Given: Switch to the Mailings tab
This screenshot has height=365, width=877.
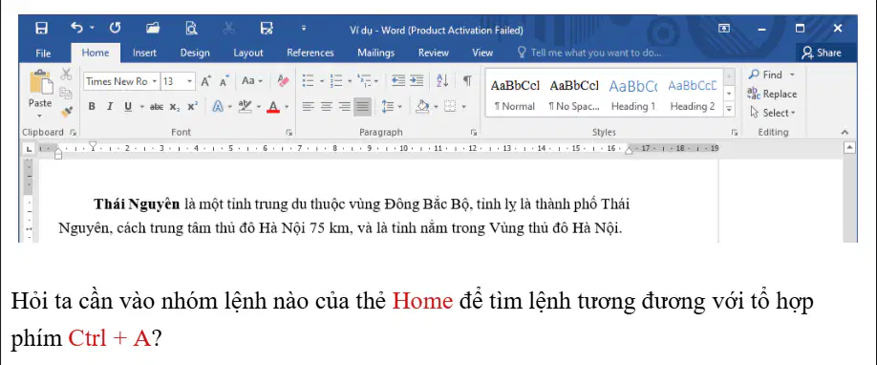Looking at the screenshot, I should (375, 53).
